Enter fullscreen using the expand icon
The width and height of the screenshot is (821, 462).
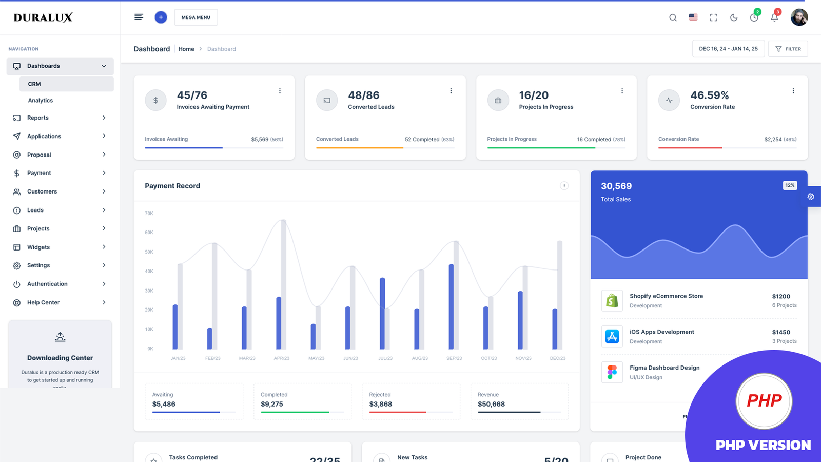713,17
